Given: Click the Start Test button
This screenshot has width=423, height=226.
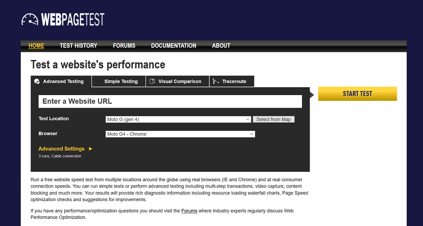Looking at the screenshot, I should [357, 94].
